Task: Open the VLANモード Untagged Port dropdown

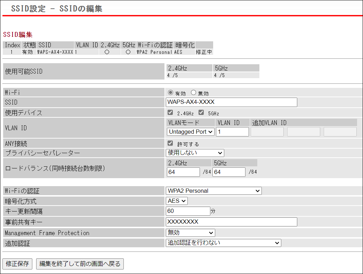Action: click(x=191, y=132)
